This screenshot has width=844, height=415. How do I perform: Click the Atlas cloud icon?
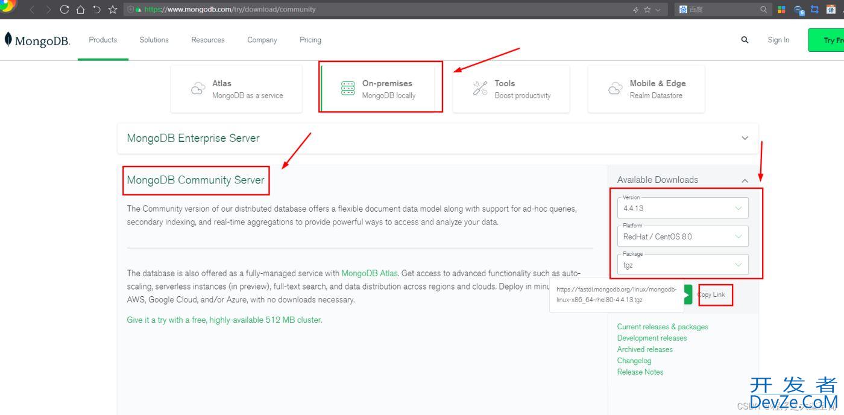(198, 89)
